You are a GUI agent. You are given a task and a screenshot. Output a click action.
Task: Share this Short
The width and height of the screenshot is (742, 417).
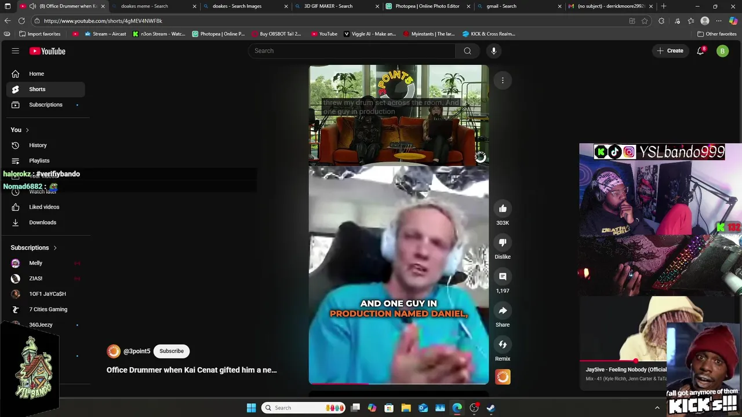click(x=503, y=311)
